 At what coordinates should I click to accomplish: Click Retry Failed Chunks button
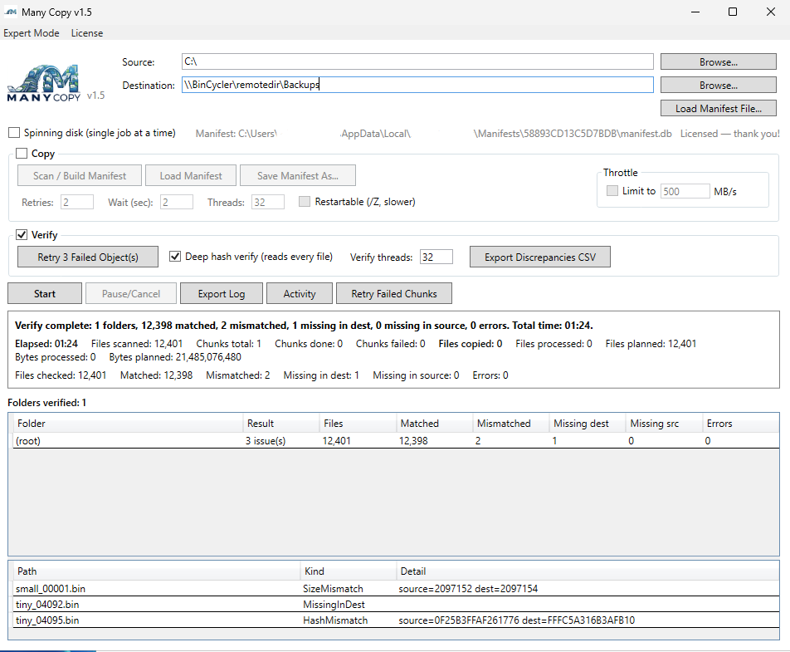[x=394, y=293]
